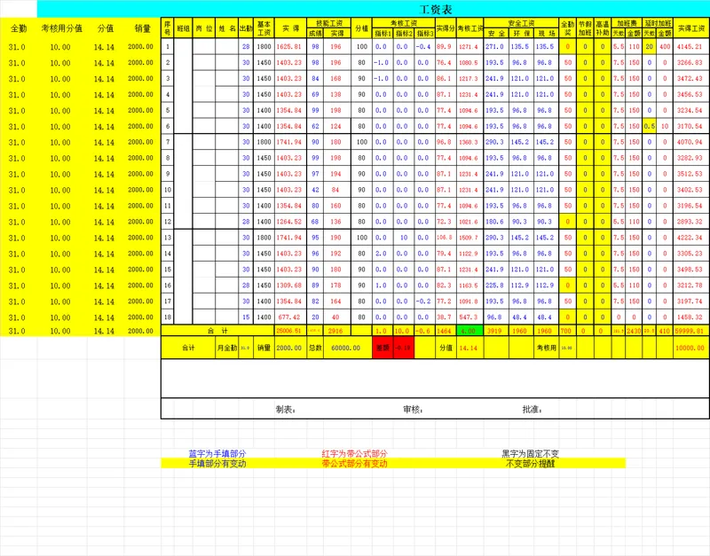Screen dimensions: 710x556
Task: Select the 指标3 cell showing -0.4
Action: (x=424, y=47)
